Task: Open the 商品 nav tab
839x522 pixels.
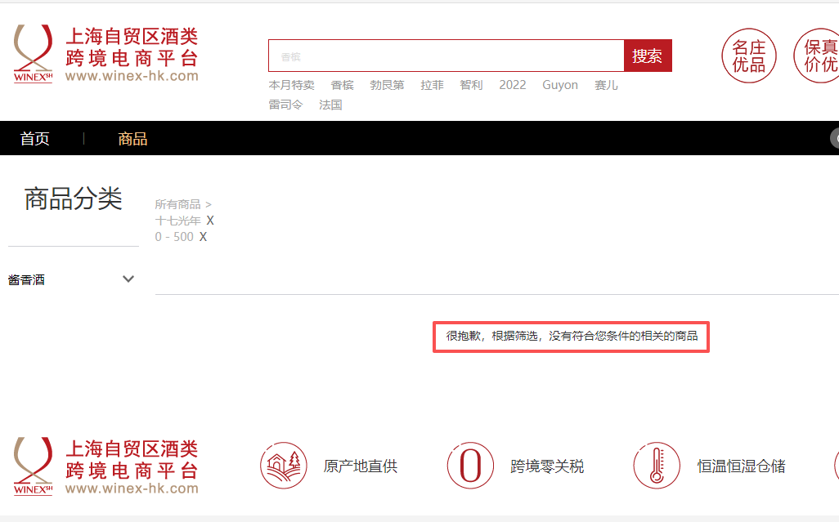Action: [x=132, y=139]
